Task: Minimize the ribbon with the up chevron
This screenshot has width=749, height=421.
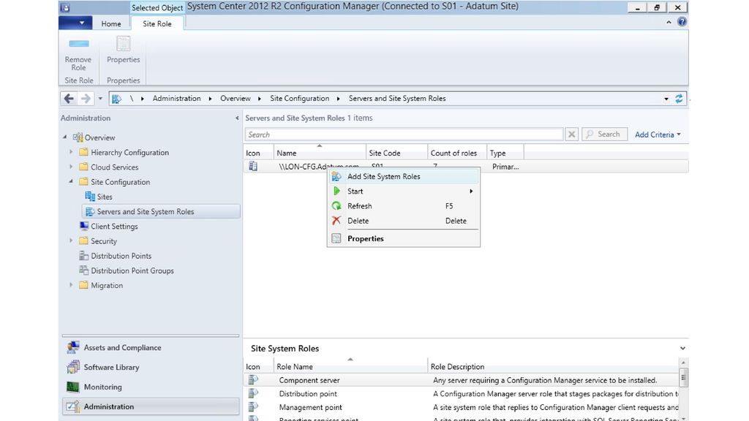Action: point(669,22)
